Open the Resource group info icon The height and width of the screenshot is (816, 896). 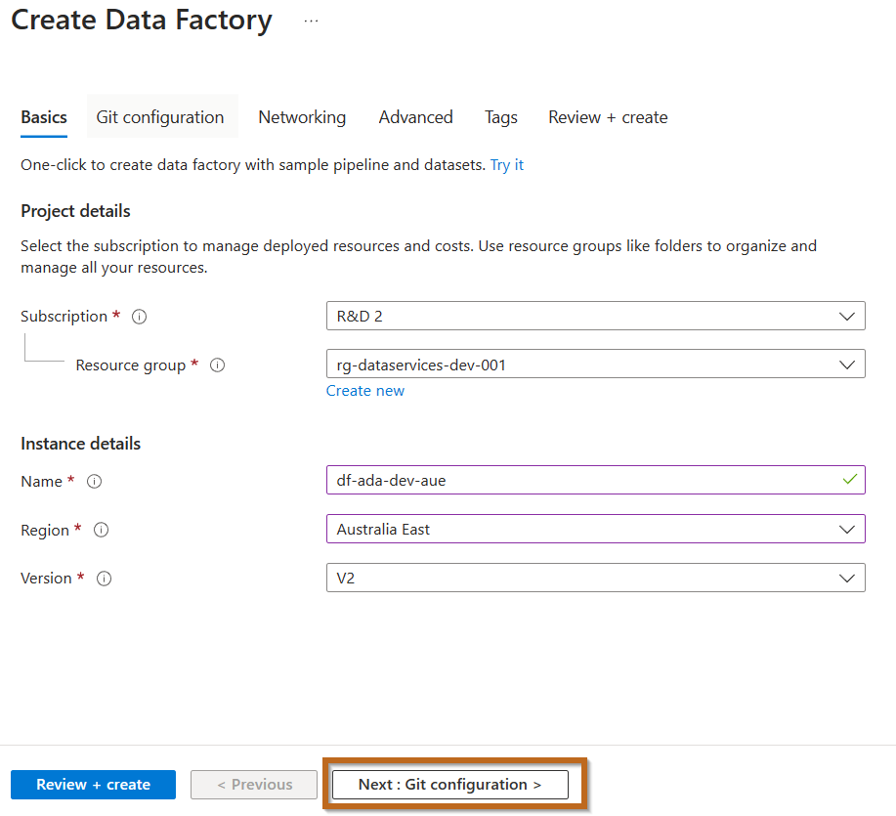[217, 365]
